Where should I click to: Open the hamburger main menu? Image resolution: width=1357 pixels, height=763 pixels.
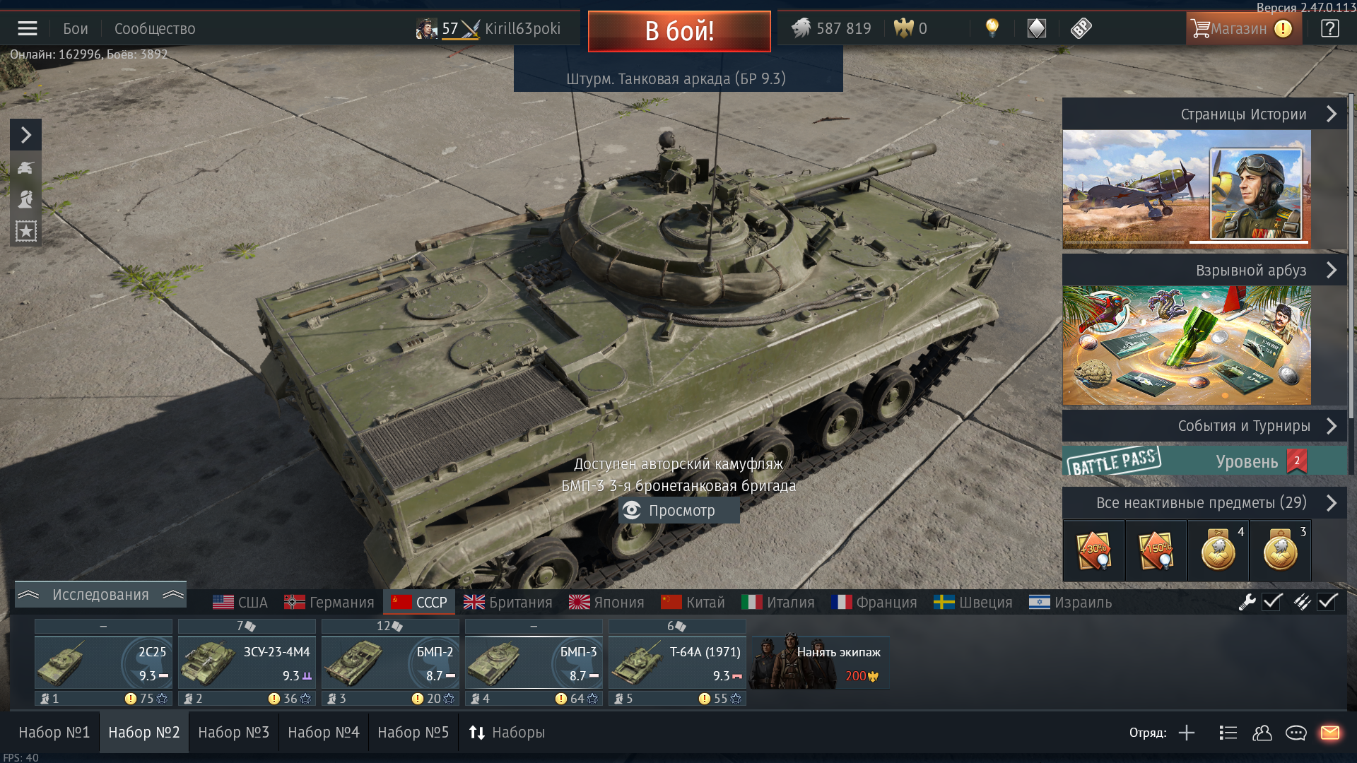click(28, 28)
